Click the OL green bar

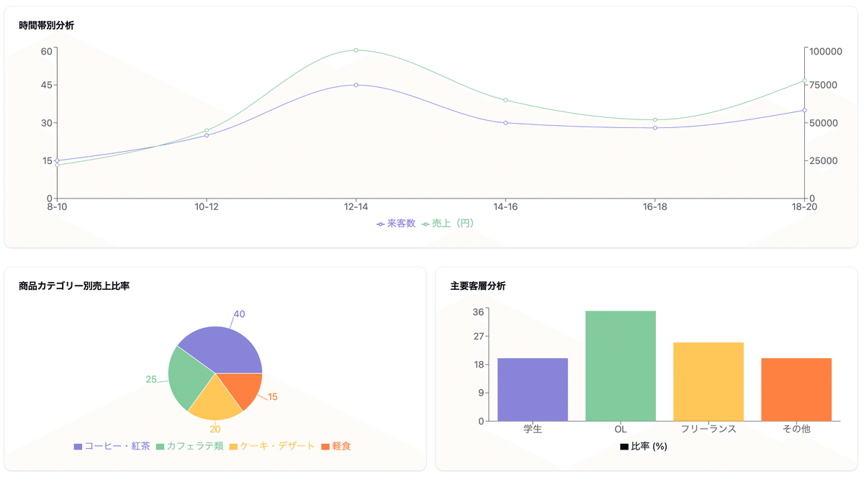[x=621, y=366]
